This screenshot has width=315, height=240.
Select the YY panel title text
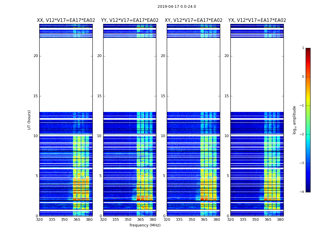point(130,20)
